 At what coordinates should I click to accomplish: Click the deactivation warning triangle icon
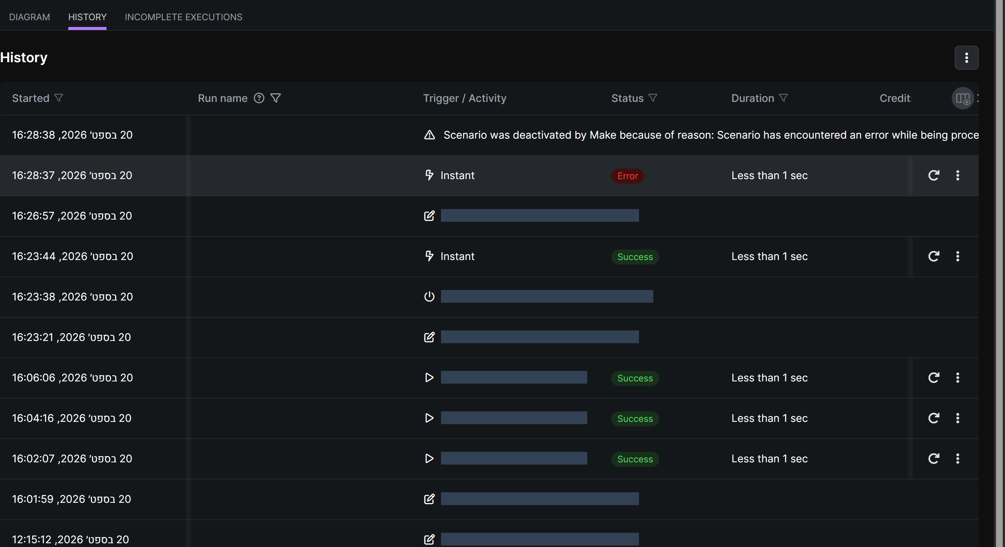[429, 135]
